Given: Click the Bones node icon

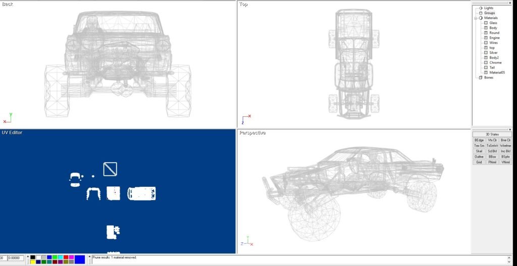Looking at the screenshot, I should pyautogui.click(x=480, y=78).
